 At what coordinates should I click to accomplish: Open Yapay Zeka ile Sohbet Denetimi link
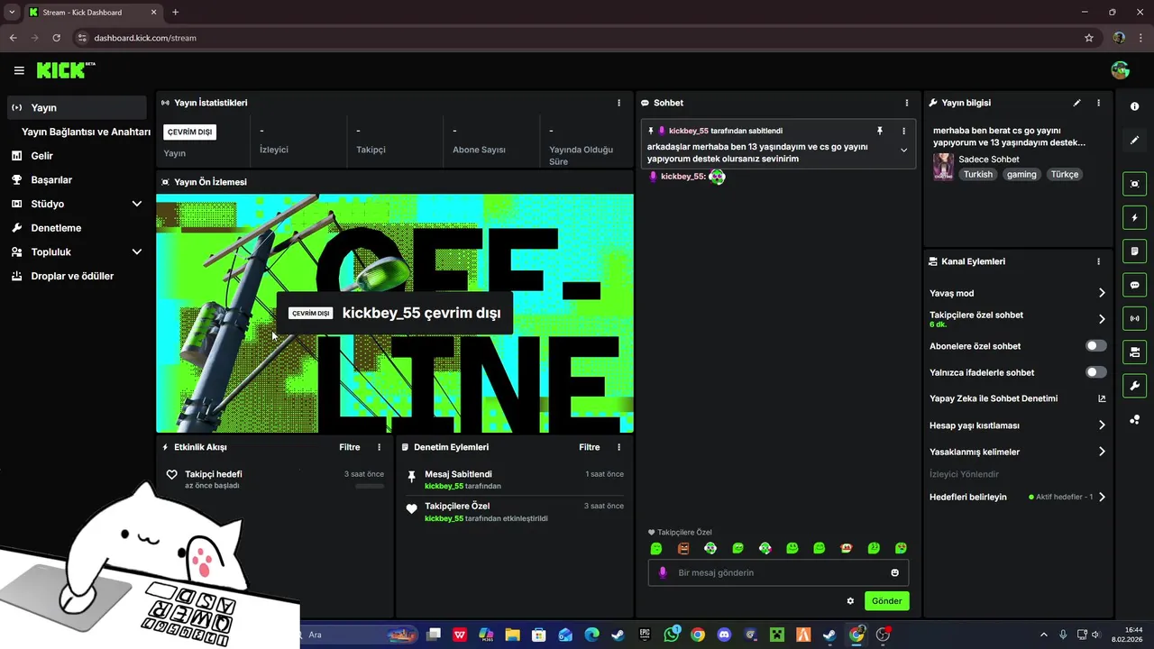point(1017,398)
